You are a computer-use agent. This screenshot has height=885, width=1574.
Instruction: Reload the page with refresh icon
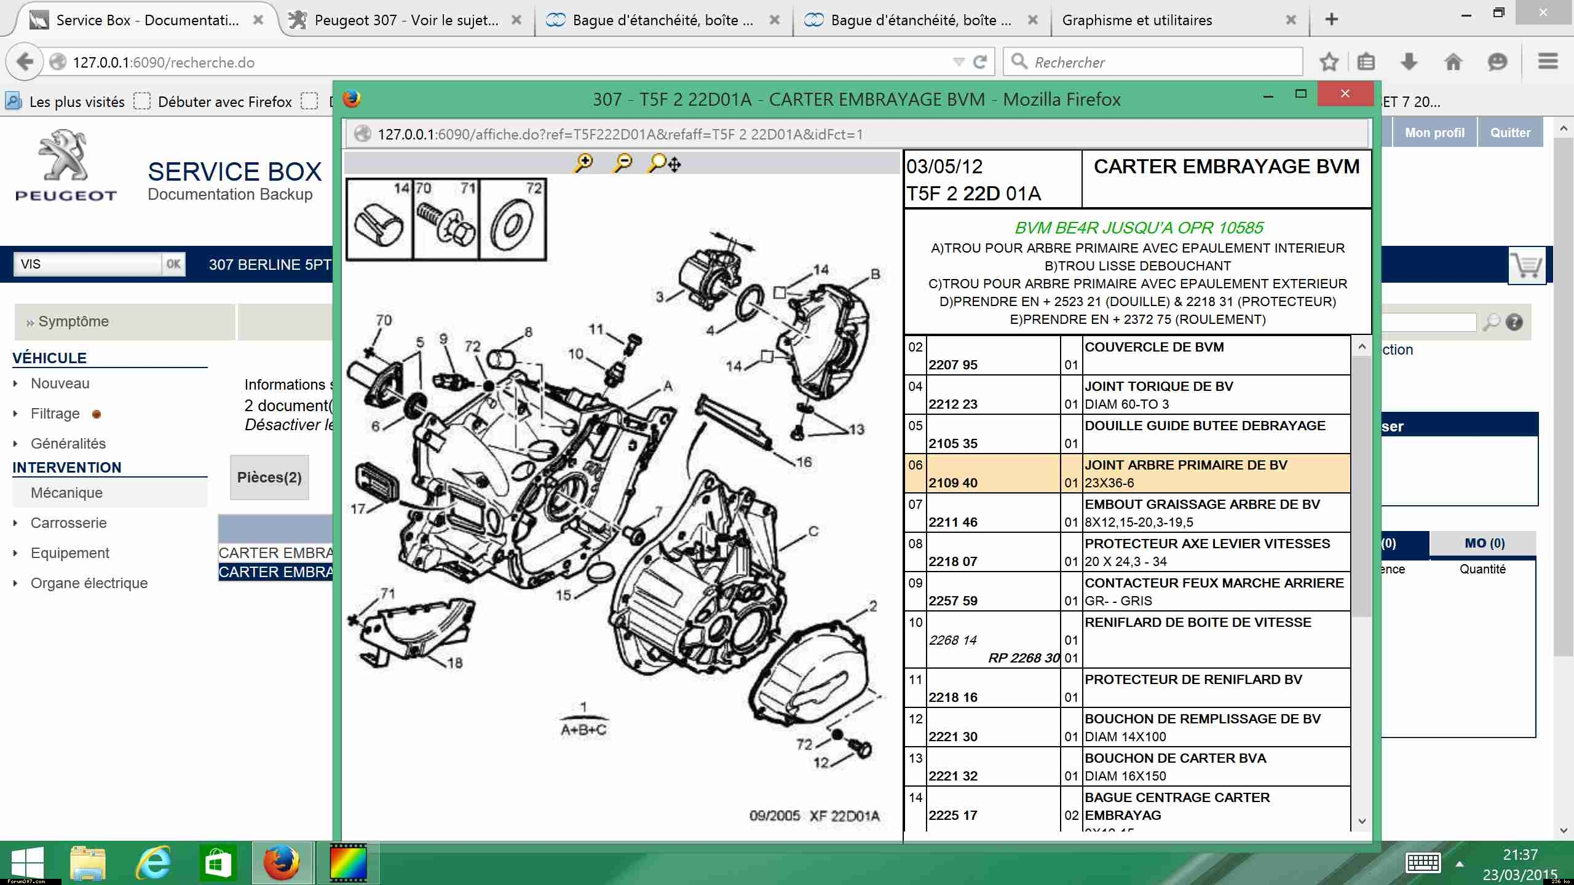click(980, 62)
